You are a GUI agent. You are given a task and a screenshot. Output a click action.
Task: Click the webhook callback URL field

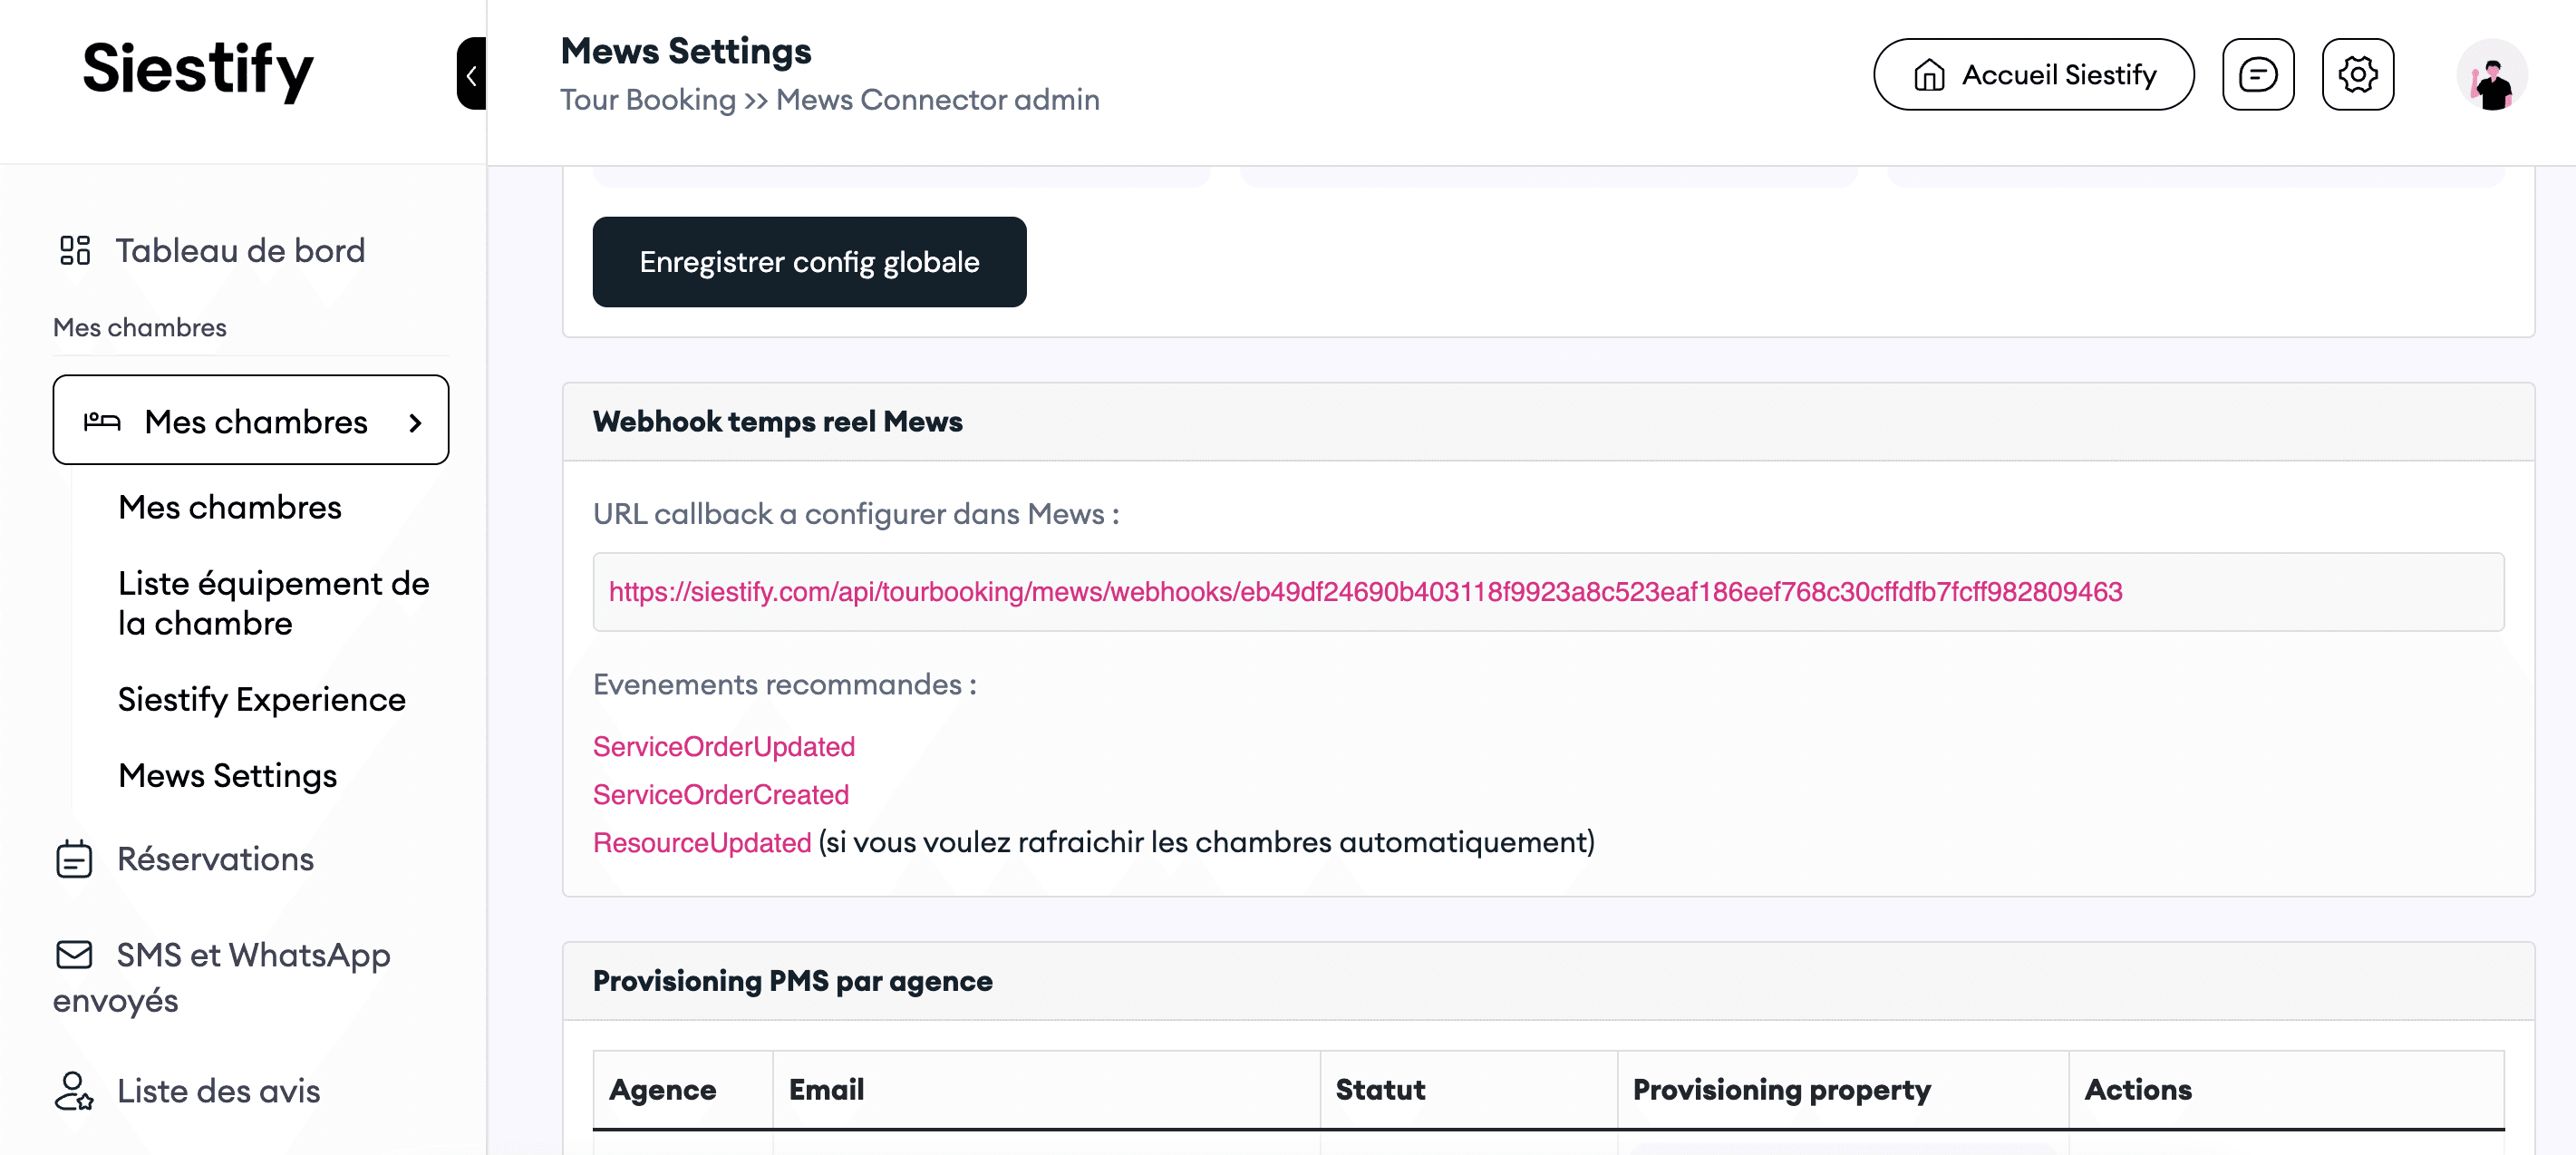[1547, 592]
